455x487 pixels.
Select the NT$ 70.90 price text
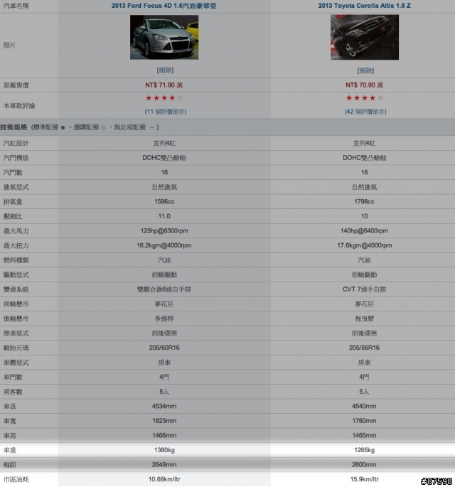(x=364, y=85)
